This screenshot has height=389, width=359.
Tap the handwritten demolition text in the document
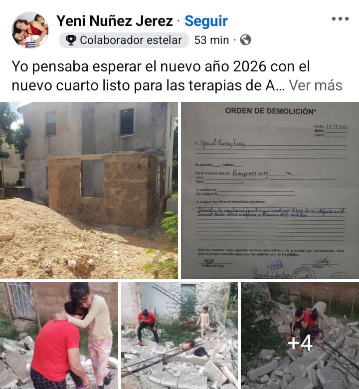click(x=271, y=212)
